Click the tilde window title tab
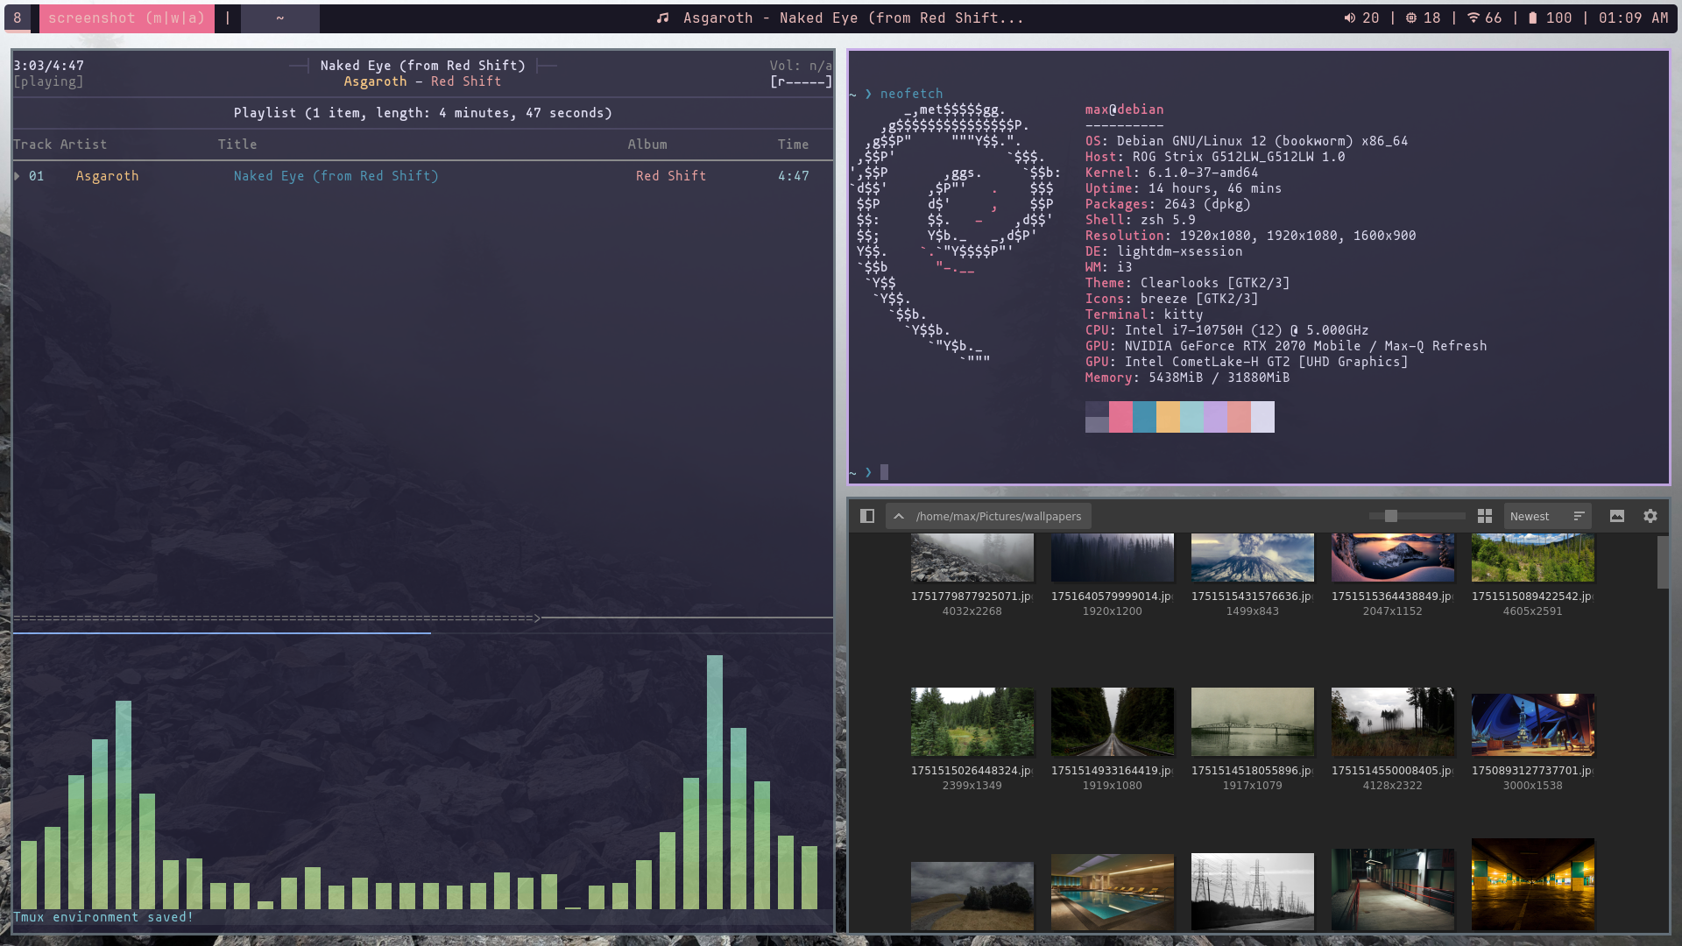 [x=280, y=18]
